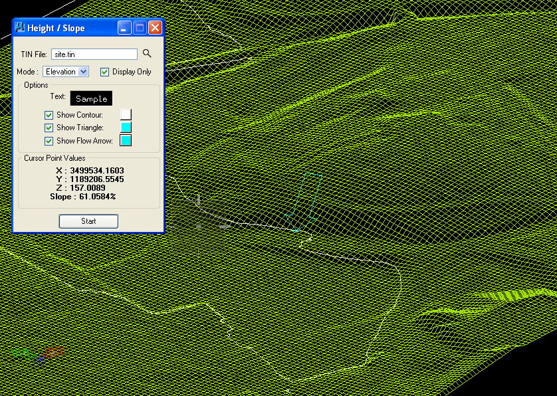Select the Slope value 61.0584%
This screenshot has height=396, width=557.
(x=98, y=197)
